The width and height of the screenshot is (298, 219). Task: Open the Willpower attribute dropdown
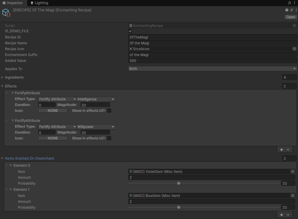(96, 127)
